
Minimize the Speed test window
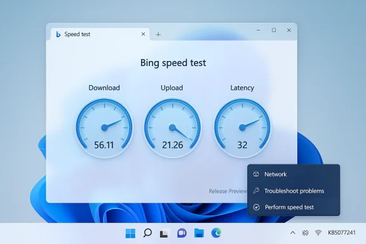click(259, 30)
